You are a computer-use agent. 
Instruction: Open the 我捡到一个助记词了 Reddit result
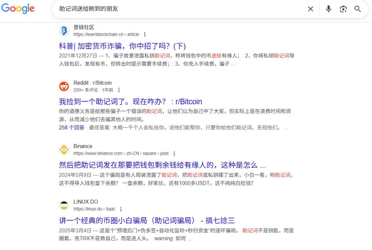[131, 101]
